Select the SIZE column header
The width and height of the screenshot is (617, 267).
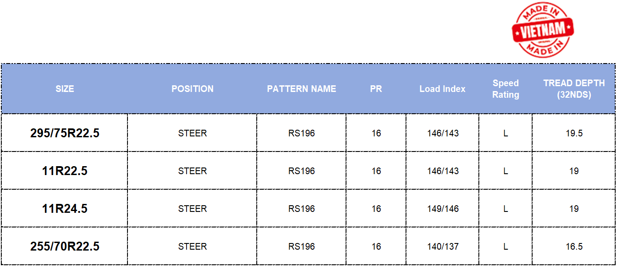pyautogui.click(x=65, y=89)
